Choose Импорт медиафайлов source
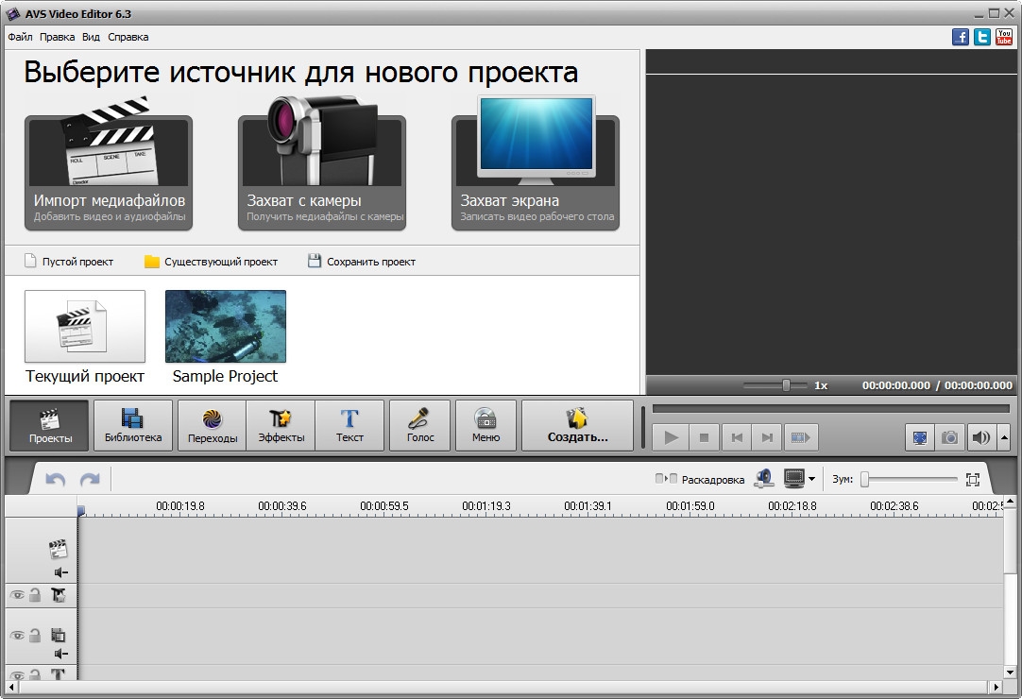Viewport: 1022px width, 699px height. [109, 172]
